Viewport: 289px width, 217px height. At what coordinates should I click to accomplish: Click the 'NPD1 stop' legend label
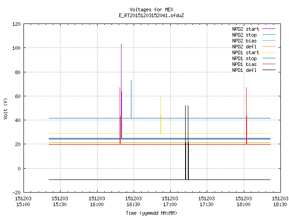pyautogui.click(x=244, y=58)
